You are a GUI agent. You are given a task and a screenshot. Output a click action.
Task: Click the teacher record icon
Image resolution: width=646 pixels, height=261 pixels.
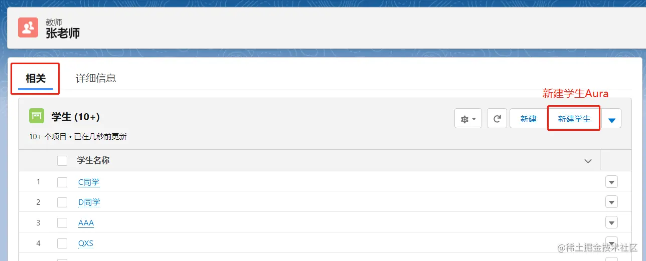(x=28, y=28)
